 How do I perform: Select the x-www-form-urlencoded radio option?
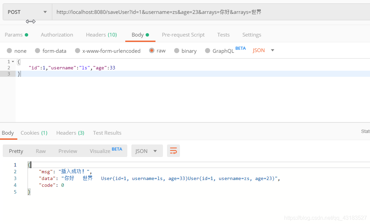77,51
